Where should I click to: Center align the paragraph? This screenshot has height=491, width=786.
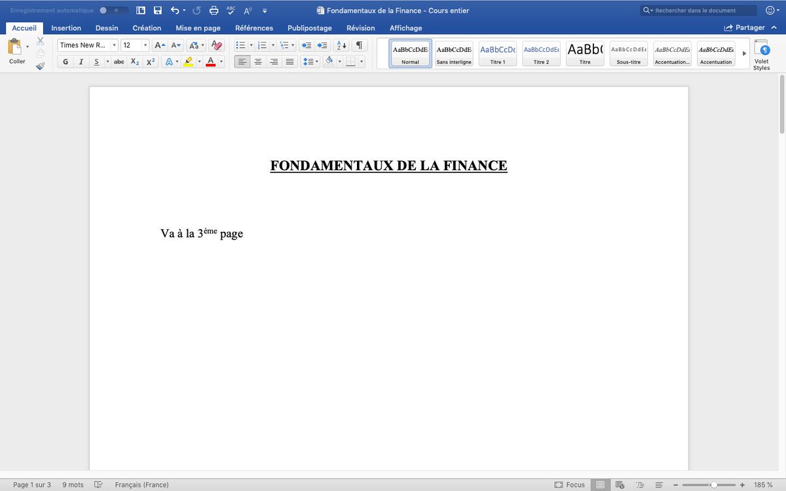[x=258, y=62]
